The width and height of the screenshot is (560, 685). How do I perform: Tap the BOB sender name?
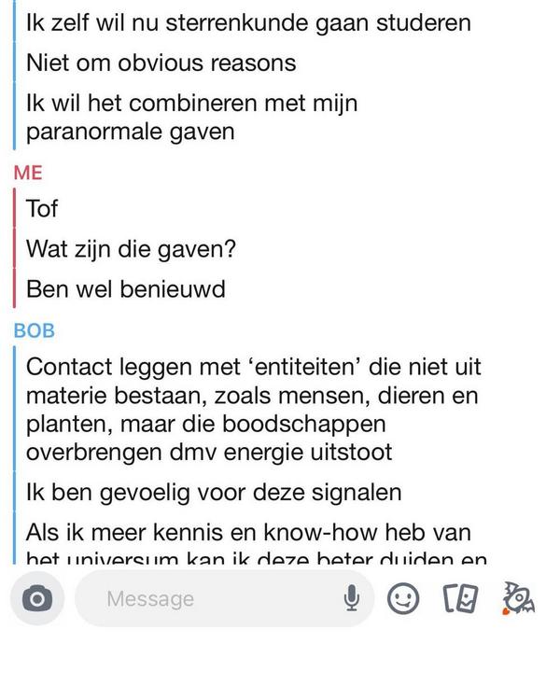[x=34, y=330]
